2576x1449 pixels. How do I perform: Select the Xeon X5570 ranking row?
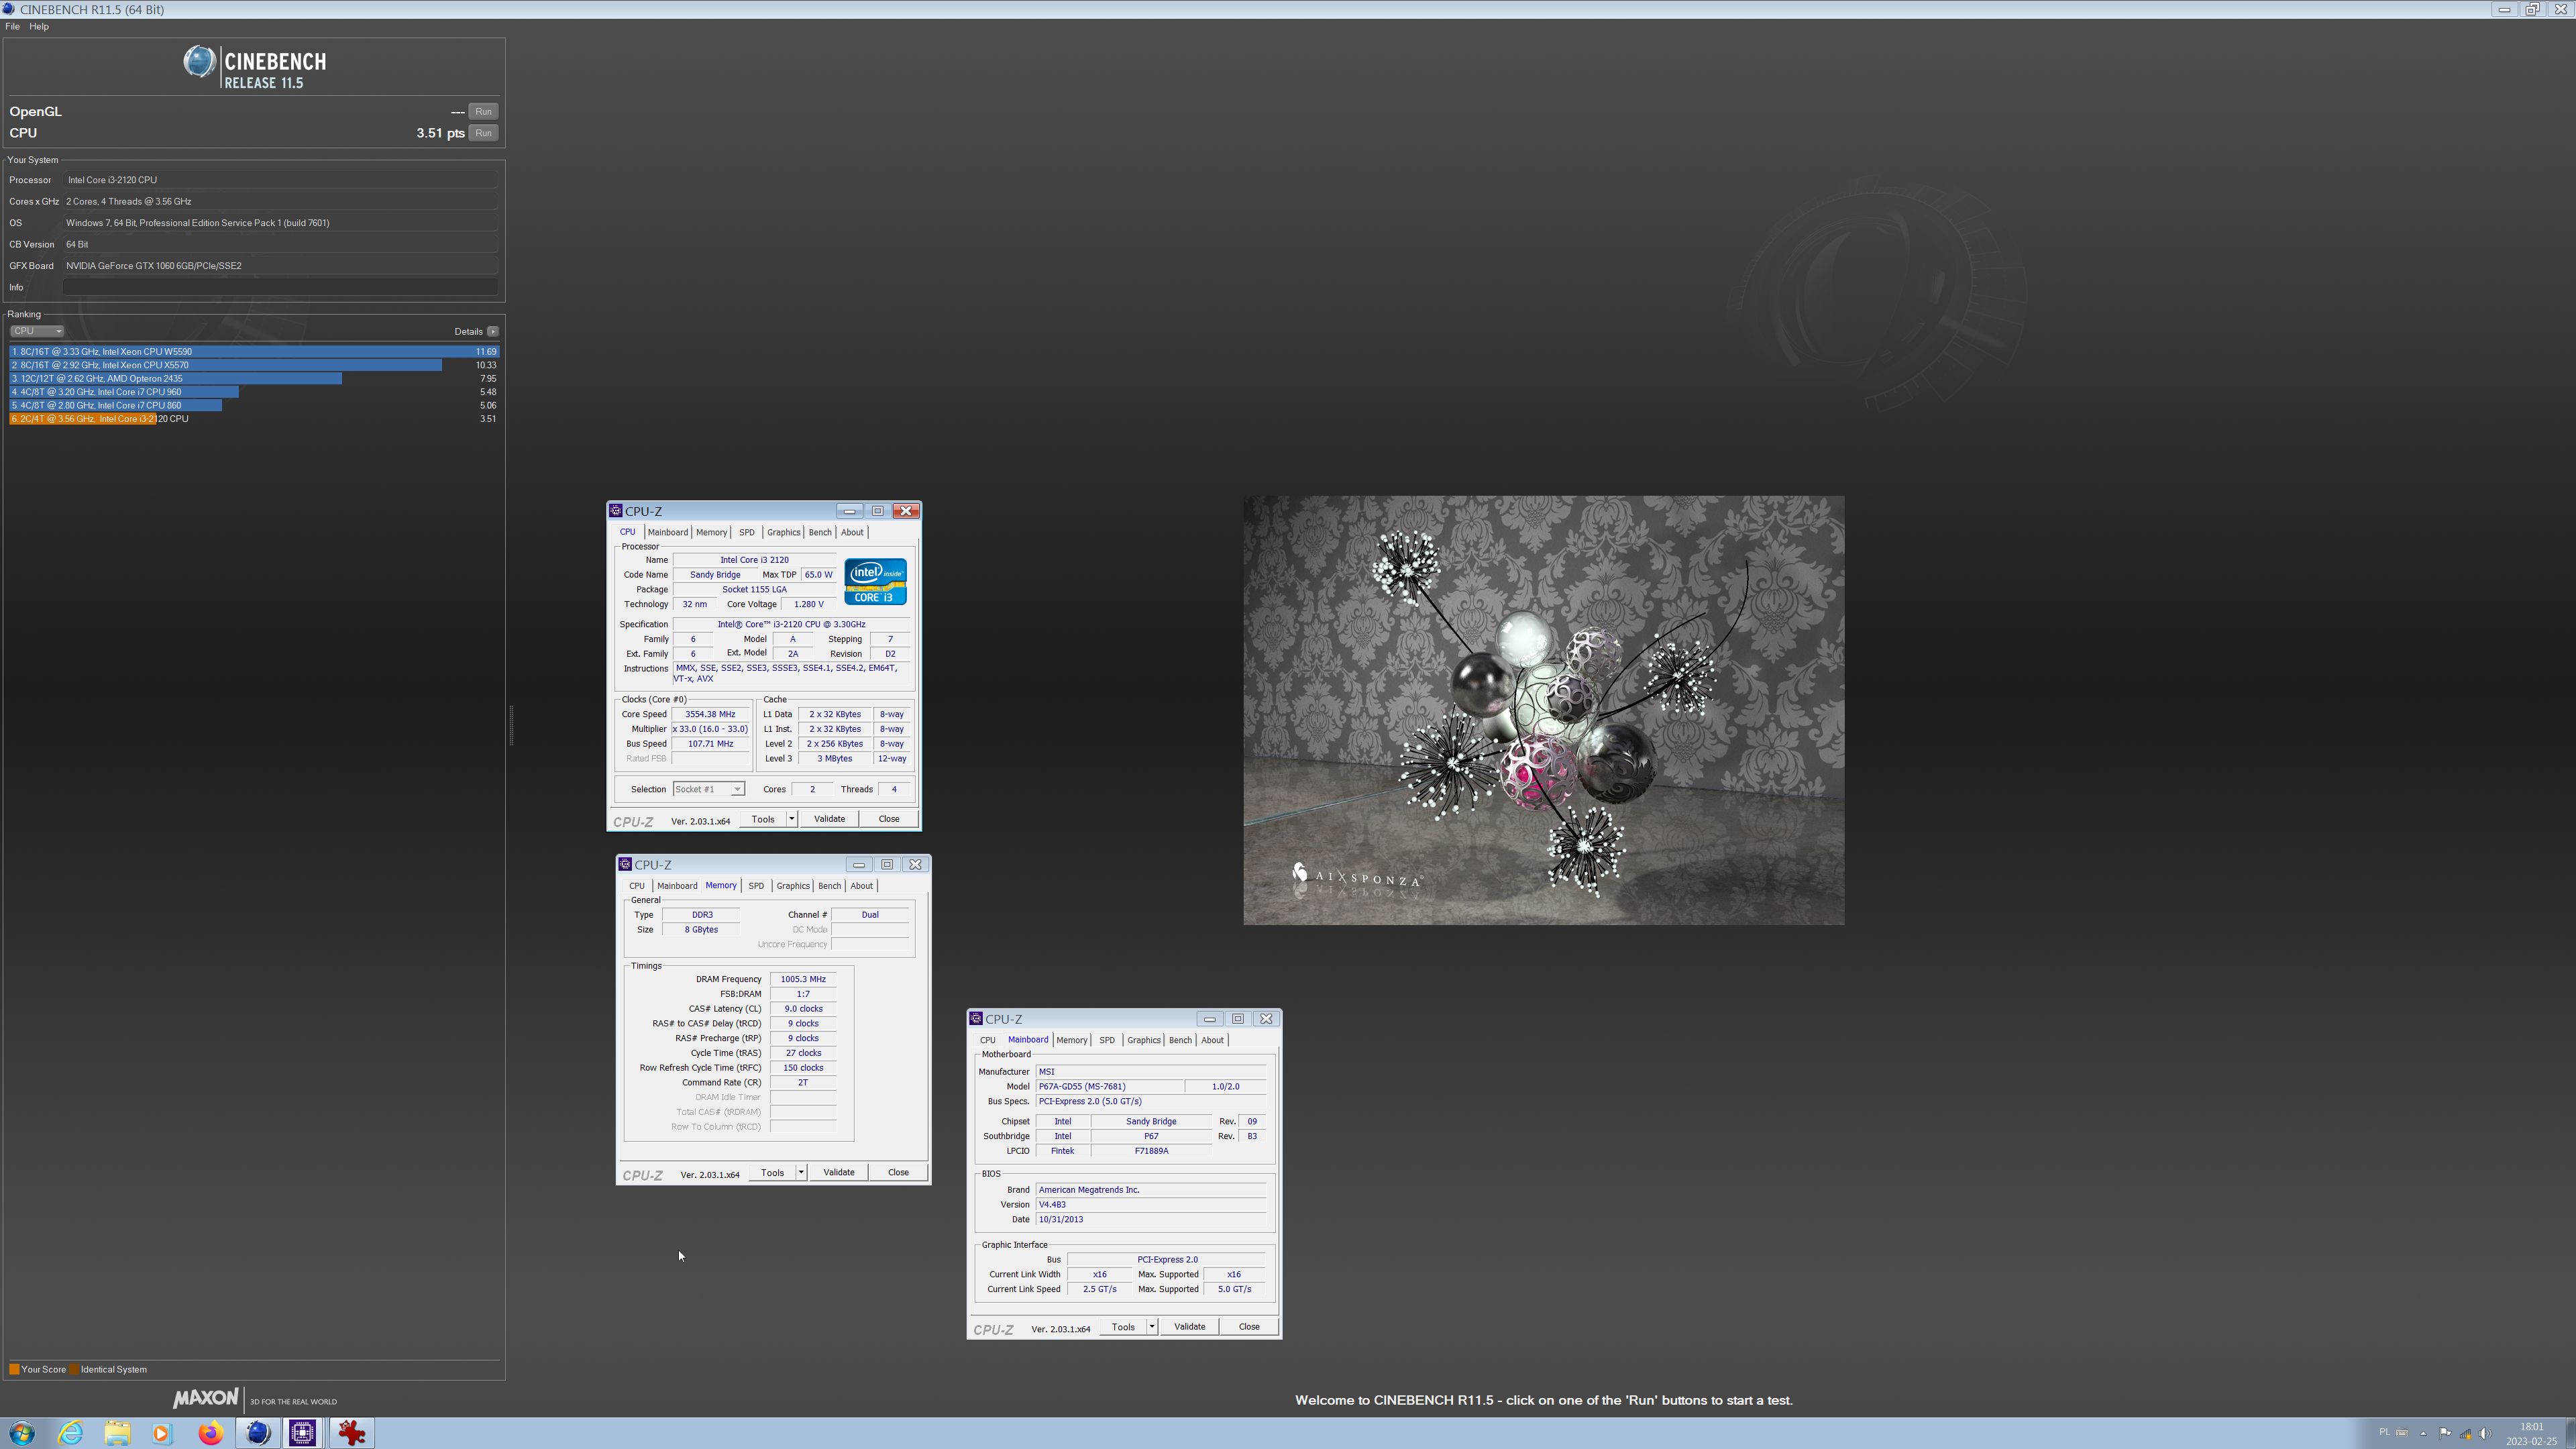254,365
